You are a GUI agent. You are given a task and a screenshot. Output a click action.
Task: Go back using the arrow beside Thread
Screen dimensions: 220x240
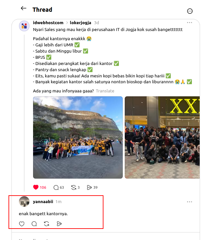coord(24,8)
